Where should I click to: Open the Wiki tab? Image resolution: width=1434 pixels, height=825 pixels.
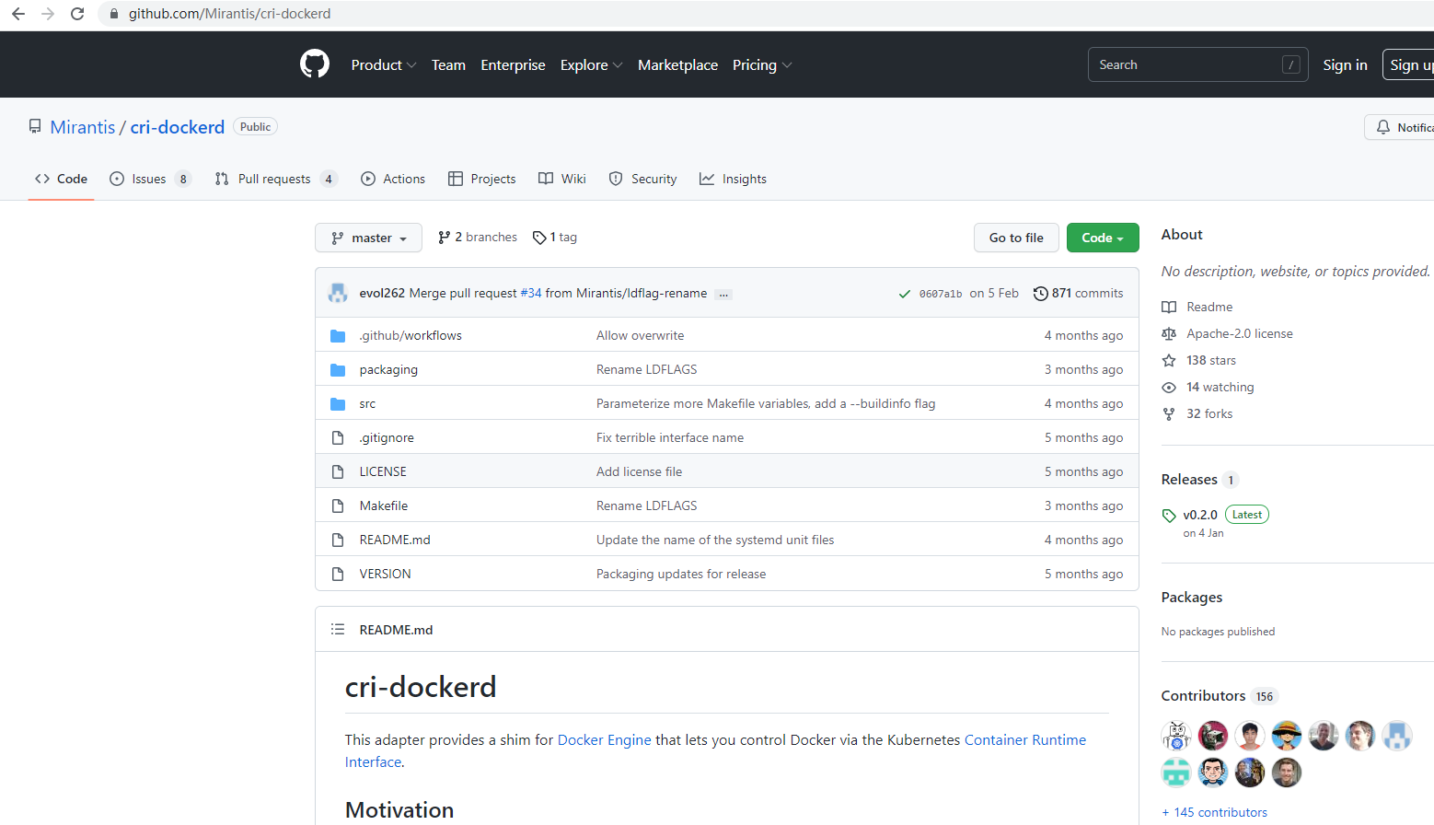point(562,179)
